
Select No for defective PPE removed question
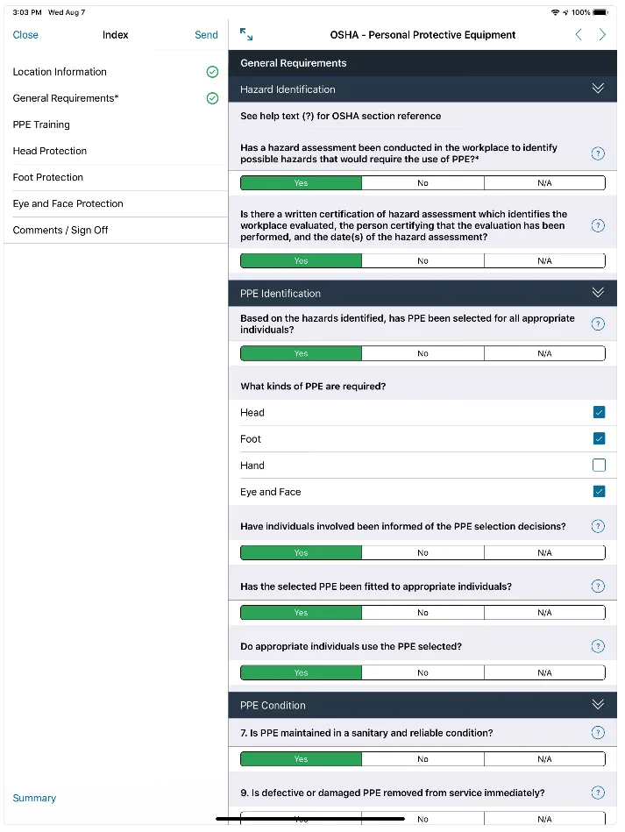point(423,818)
